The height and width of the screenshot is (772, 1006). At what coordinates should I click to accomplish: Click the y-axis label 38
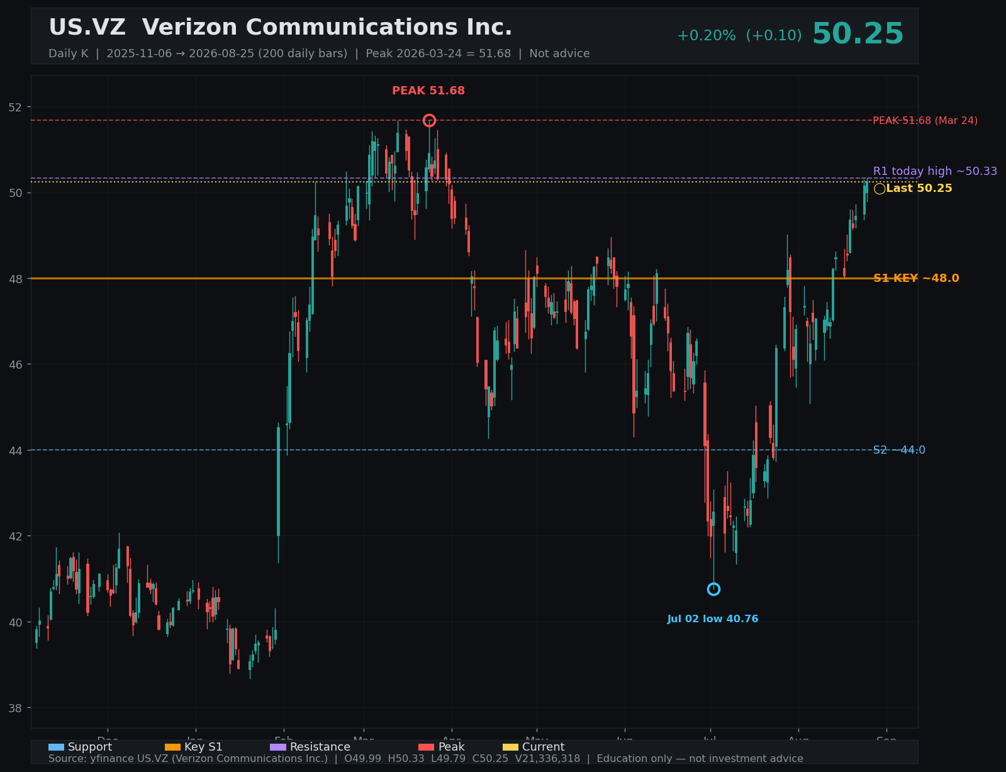coord(15,708)
